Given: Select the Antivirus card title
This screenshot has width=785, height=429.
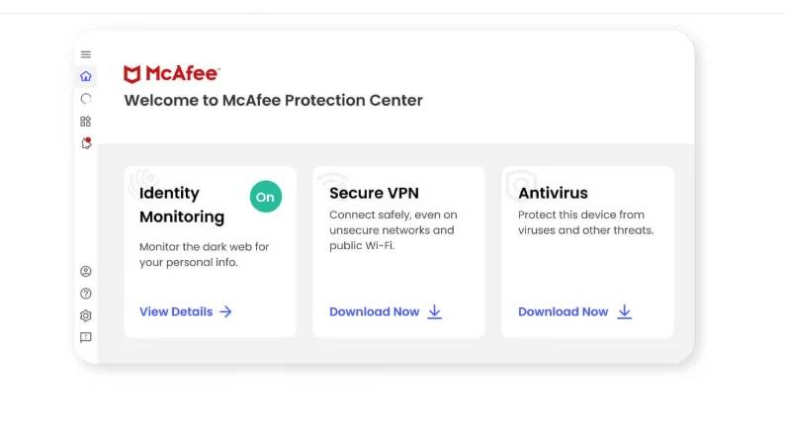Looking at the screenshot, I should click(x=553, y=193).
